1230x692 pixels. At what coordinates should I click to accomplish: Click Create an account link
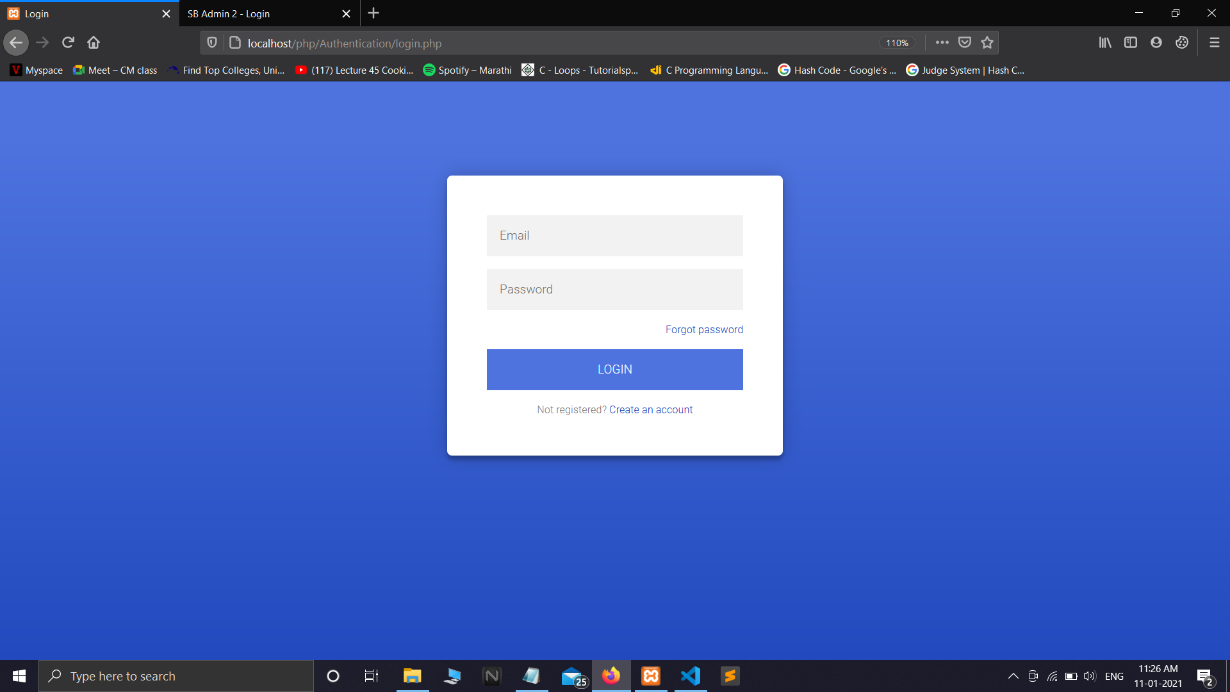[651, 409]
